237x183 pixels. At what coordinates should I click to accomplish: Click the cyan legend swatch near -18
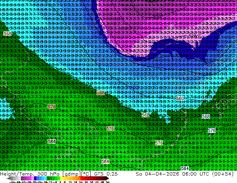(x=45, y=178)
